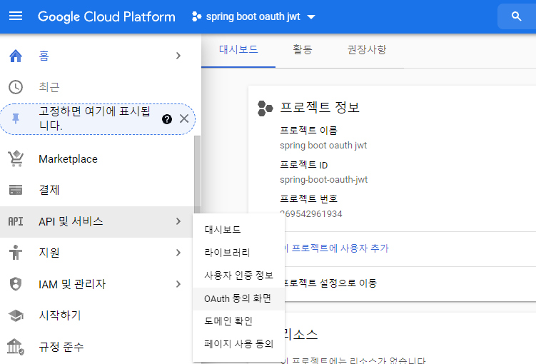Click the compliance building icon
The image size is (536, 364).
tap(16, 347)
